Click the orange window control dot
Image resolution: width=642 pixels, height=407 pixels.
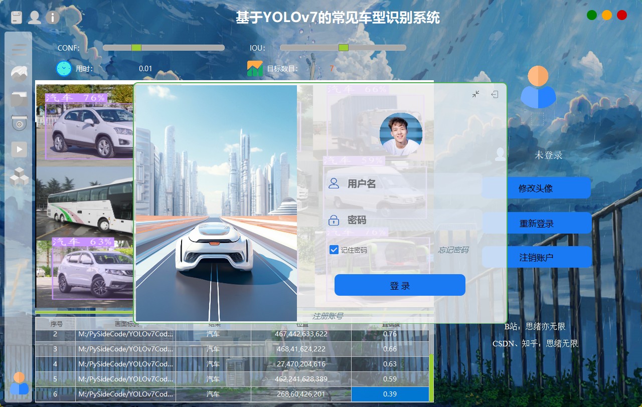(607, 15)
